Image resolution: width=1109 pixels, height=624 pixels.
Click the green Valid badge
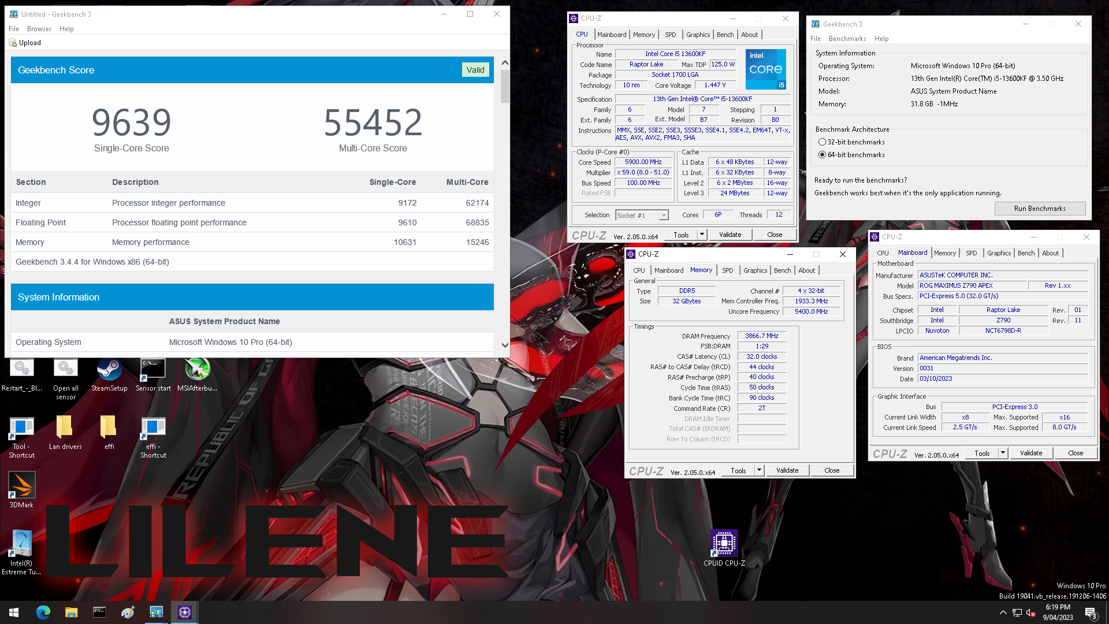click(475, 70)
